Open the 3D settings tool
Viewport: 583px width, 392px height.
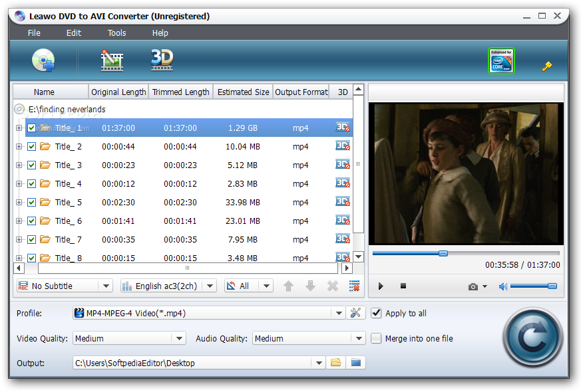click(162, 60)
